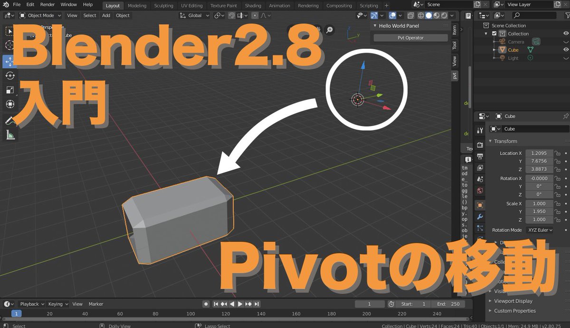Screen dimensions: 570x328
Task: Open the Object properties tab icon
Action: coord(480,205)
